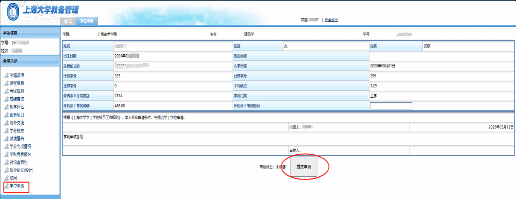Click the icon next to 课程信息
The image size is (516, 199).
point(6,83)
